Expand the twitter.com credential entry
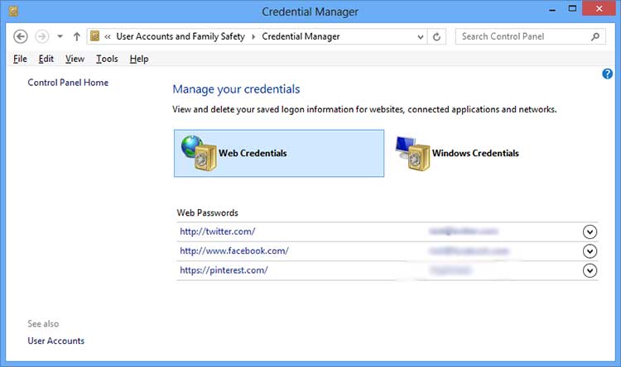 point(590,231)
